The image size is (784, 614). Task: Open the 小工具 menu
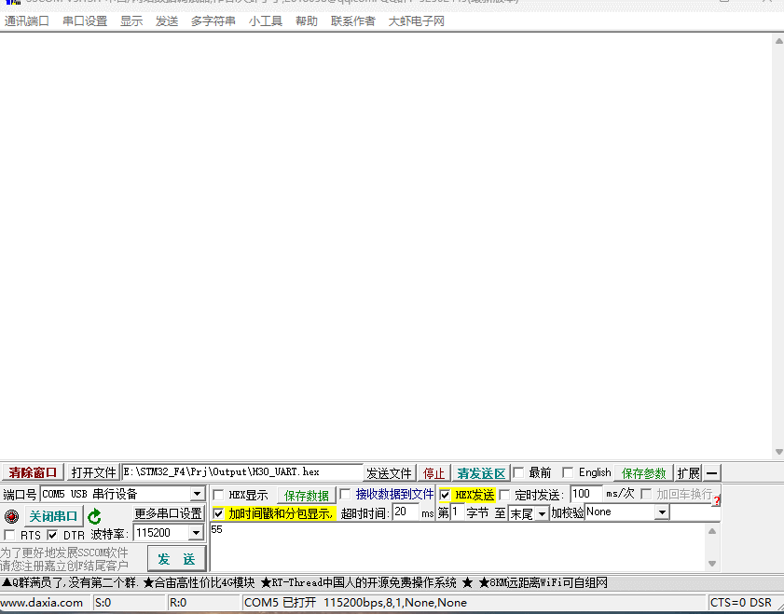point(266,21)
